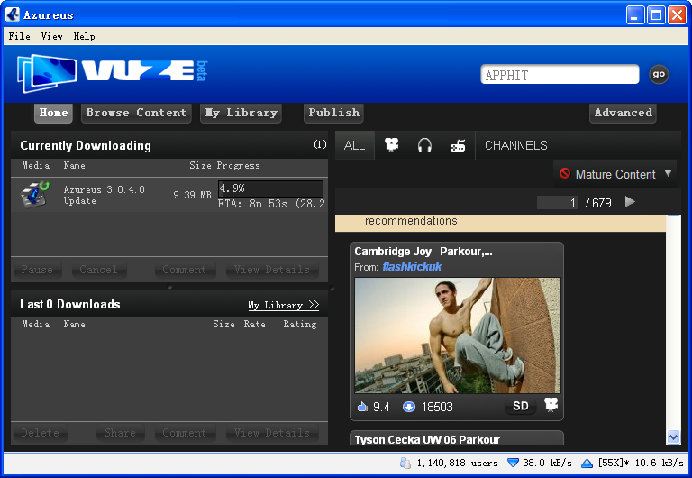
Task: Click the Share button
Action: coord(120,433)
